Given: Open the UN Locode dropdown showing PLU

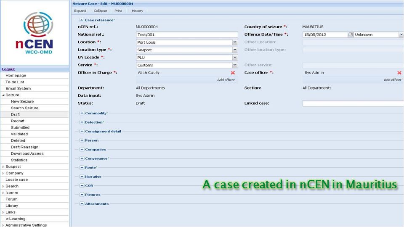Looking at the screenshot, I should click(x=235, y=58).
